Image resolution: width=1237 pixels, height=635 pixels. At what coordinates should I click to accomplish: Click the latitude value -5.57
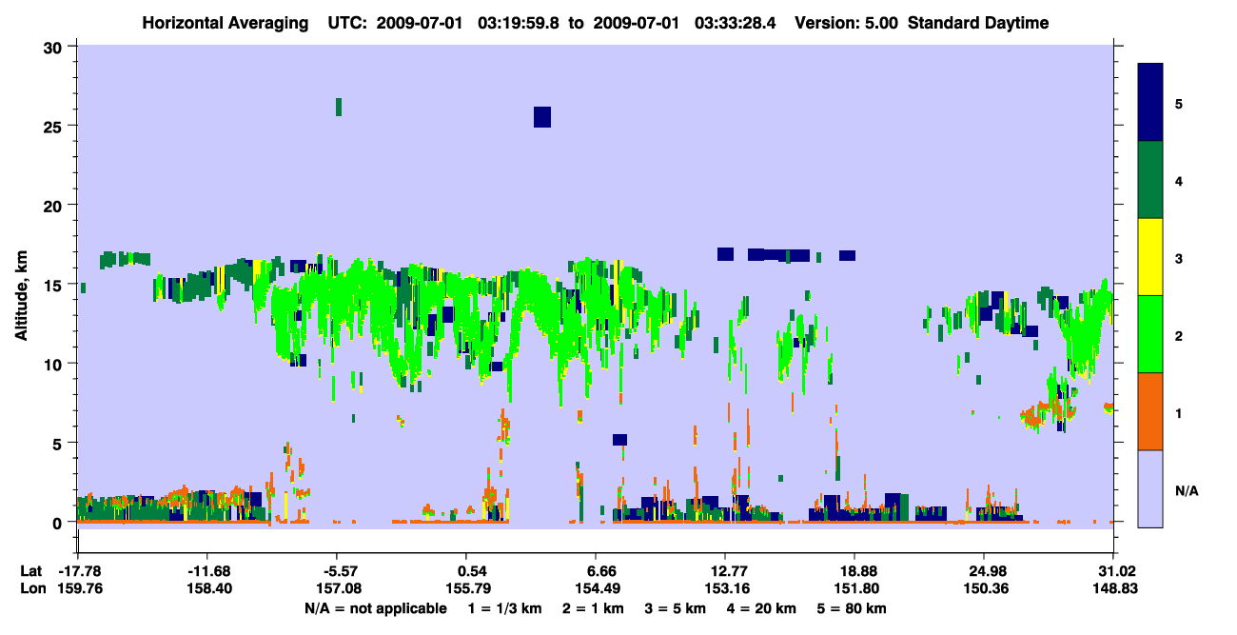click(x=340, y=571)
